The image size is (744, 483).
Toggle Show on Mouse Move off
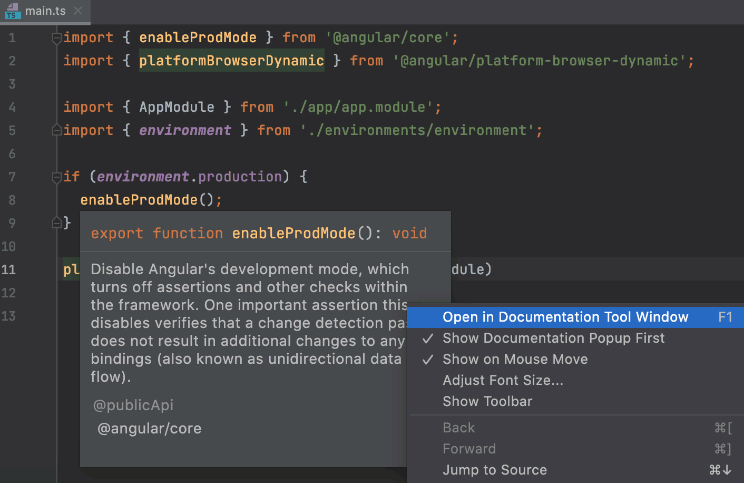[x=515, y=359]
